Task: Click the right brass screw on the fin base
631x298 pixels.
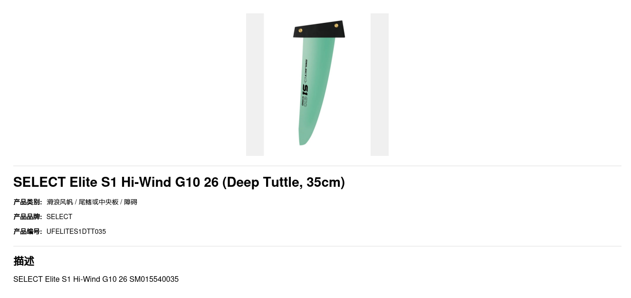Action: click(336, 25)
